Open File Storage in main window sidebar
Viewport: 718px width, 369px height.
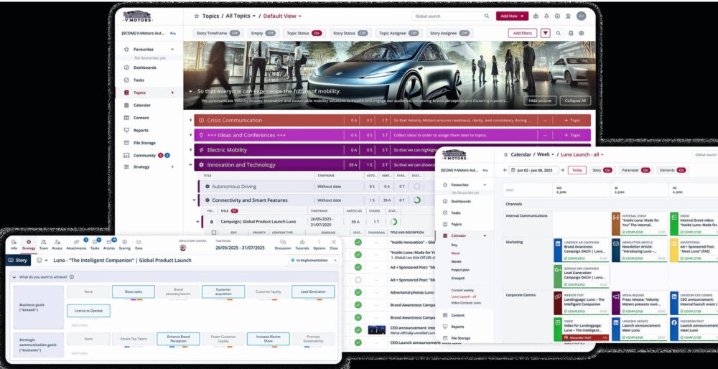click(144, 143)
